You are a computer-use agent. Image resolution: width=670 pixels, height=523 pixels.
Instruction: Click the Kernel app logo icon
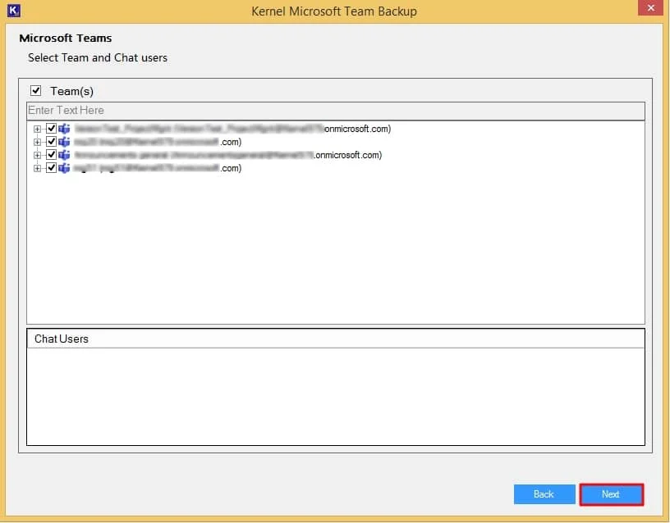[14, 11]
